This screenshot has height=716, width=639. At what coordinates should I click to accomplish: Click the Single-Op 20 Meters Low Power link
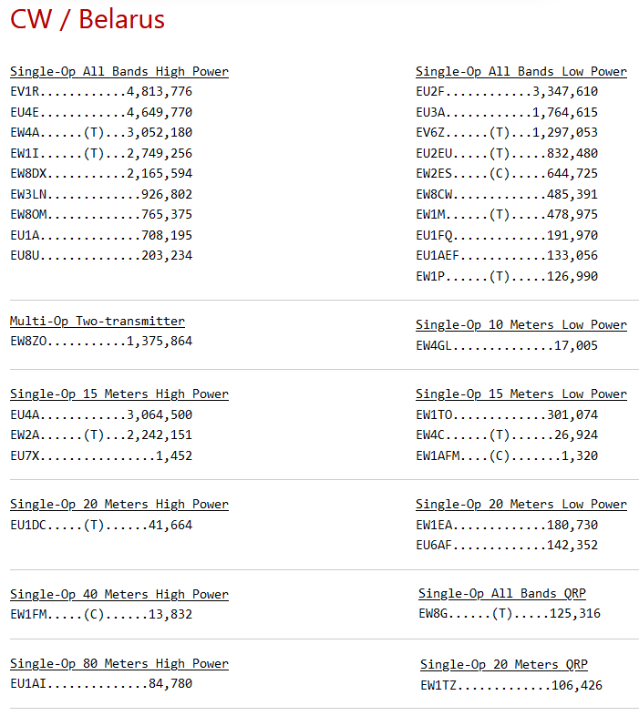point(520,504)
